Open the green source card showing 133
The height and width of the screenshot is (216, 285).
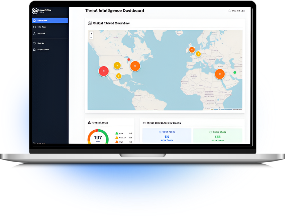pyautogui.click(x=217, y=136)
